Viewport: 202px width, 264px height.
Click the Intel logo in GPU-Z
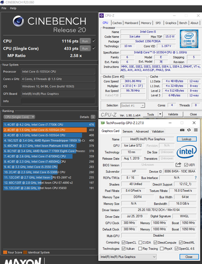click(187, 152)
